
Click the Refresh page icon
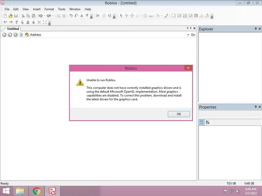click(x=21, y=35)
